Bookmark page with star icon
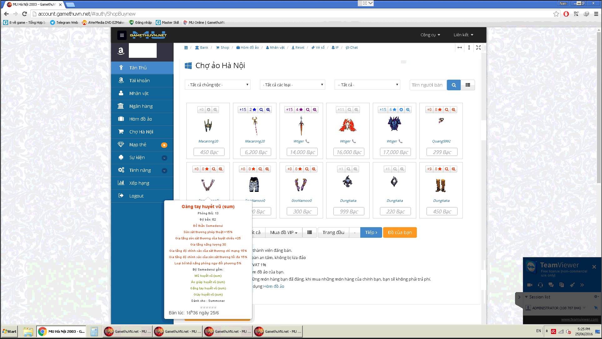This screenshot has width=602, height=339. pyautogui.click(x=556, y=14)
